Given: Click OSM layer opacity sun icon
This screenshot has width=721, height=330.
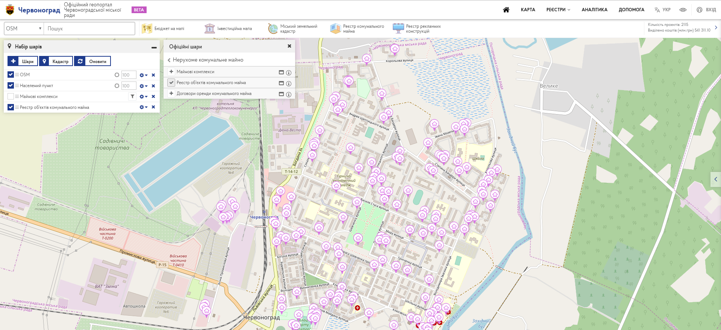Looking at the screenshot, I should tap(117, 75).
